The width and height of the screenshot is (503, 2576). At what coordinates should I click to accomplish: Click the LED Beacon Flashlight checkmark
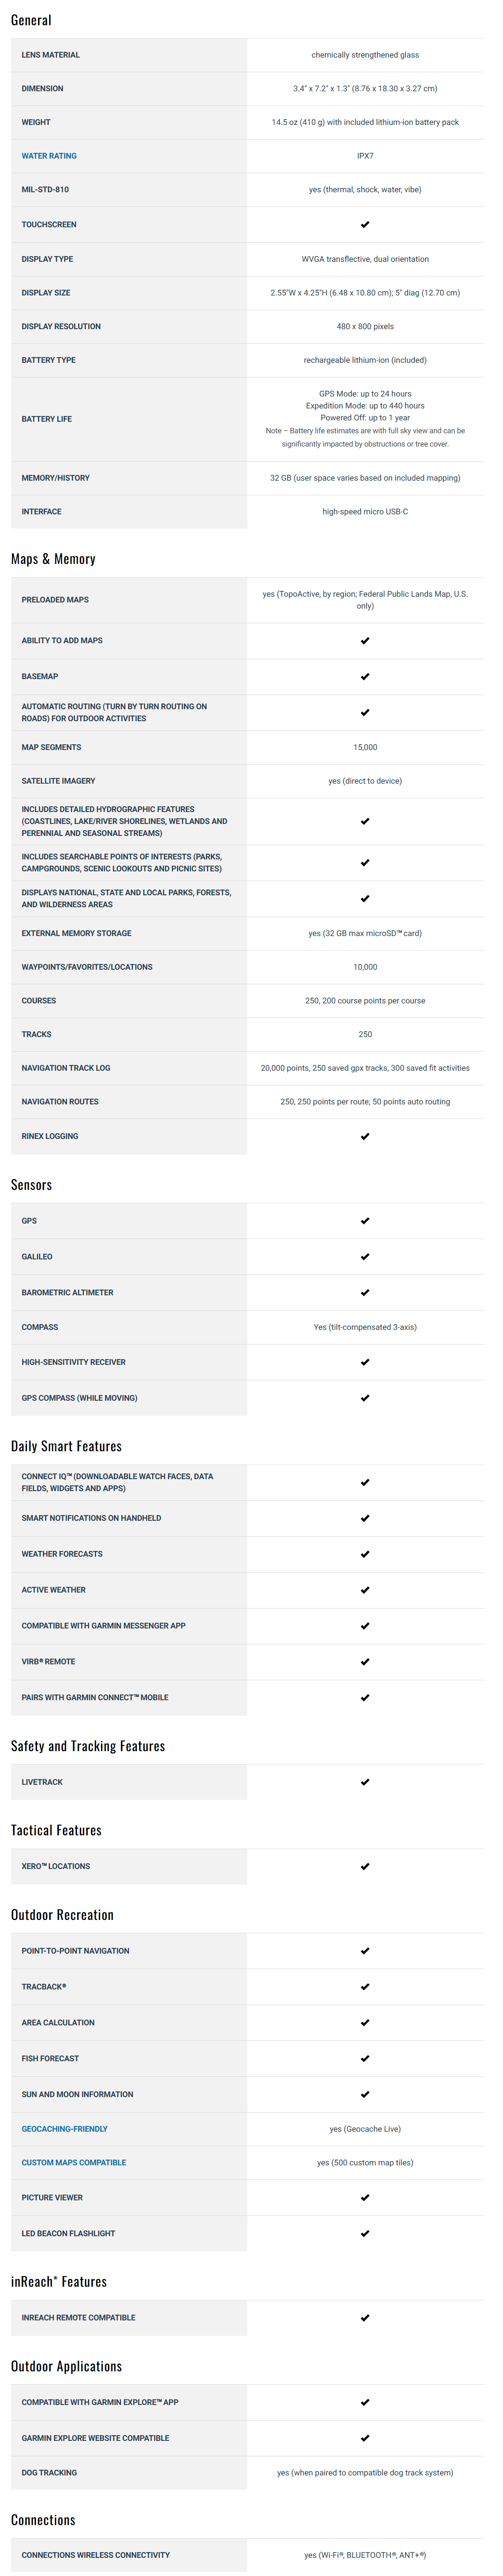(x=365, y=2233)
